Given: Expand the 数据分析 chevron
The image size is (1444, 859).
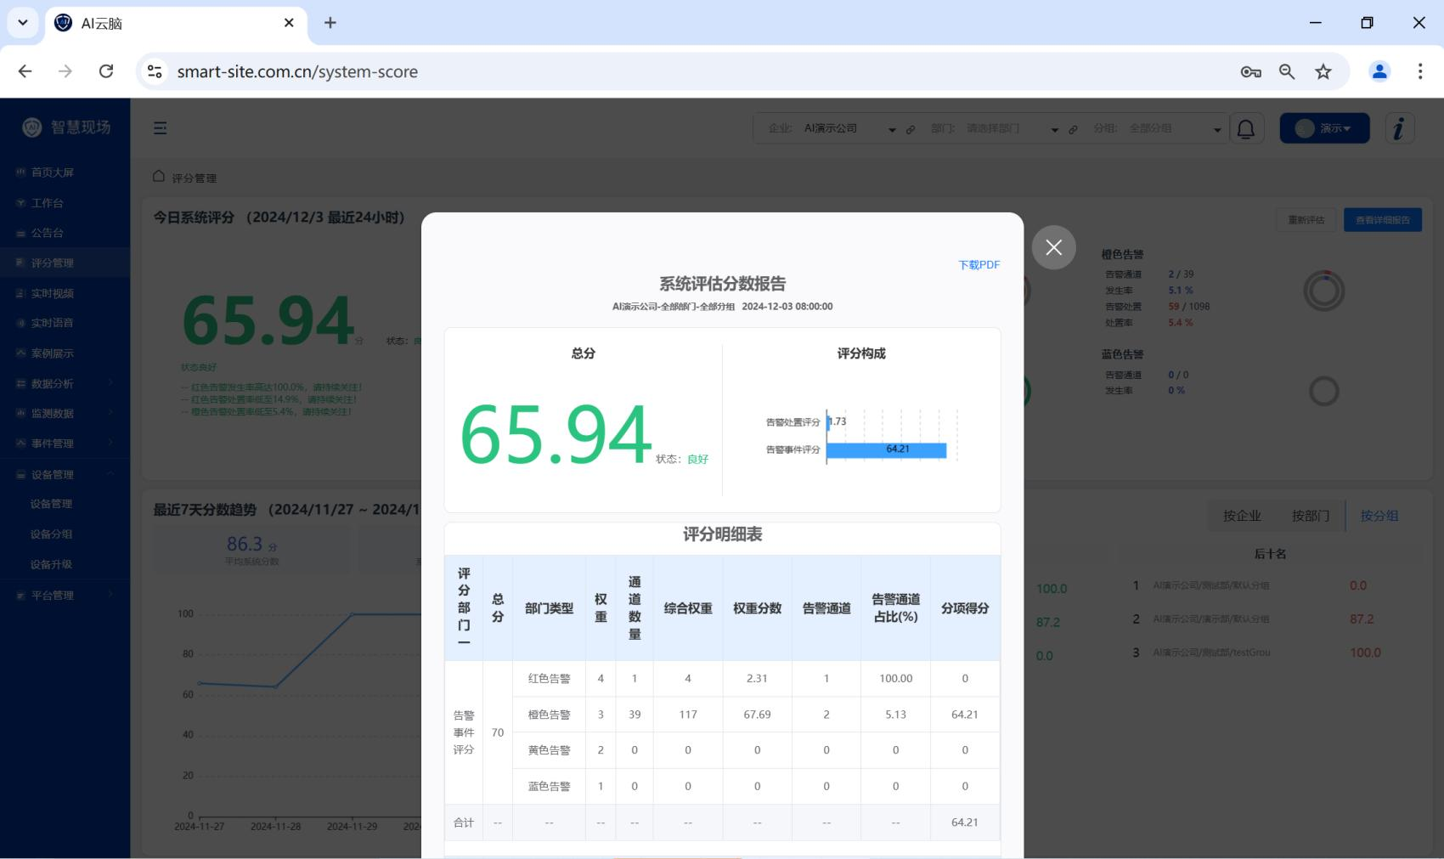Looking at the screenshot, I should coord(110,383).
